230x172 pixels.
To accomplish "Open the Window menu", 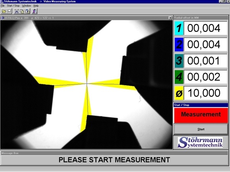I will (26, 6).
